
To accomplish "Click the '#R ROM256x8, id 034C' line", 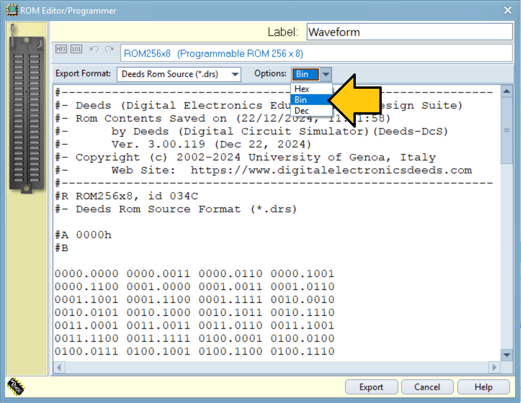I will pyautogui.click(x=126, y=196).
